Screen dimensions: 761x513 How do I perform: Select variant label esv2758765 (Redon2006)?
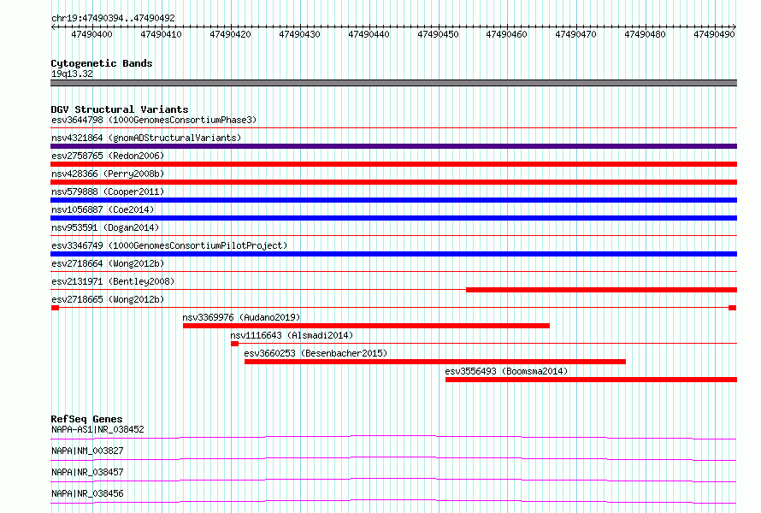pos(108,156)
